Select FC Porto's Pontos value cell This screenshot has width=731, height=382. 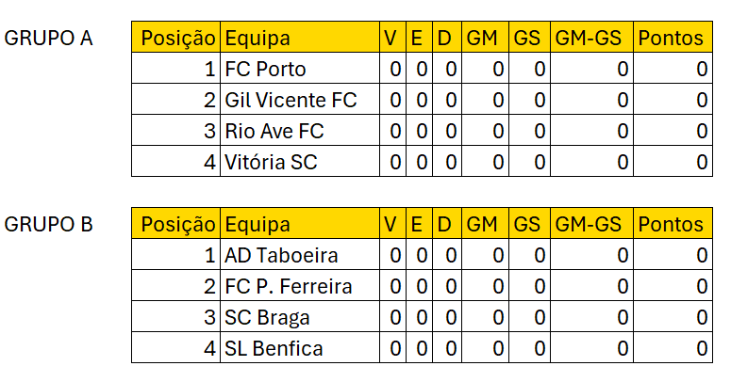(671, 70)
